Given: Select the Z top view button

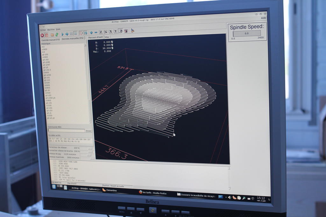Looking at the screenshot, I should pyautogui.click(x=101, y=32).
